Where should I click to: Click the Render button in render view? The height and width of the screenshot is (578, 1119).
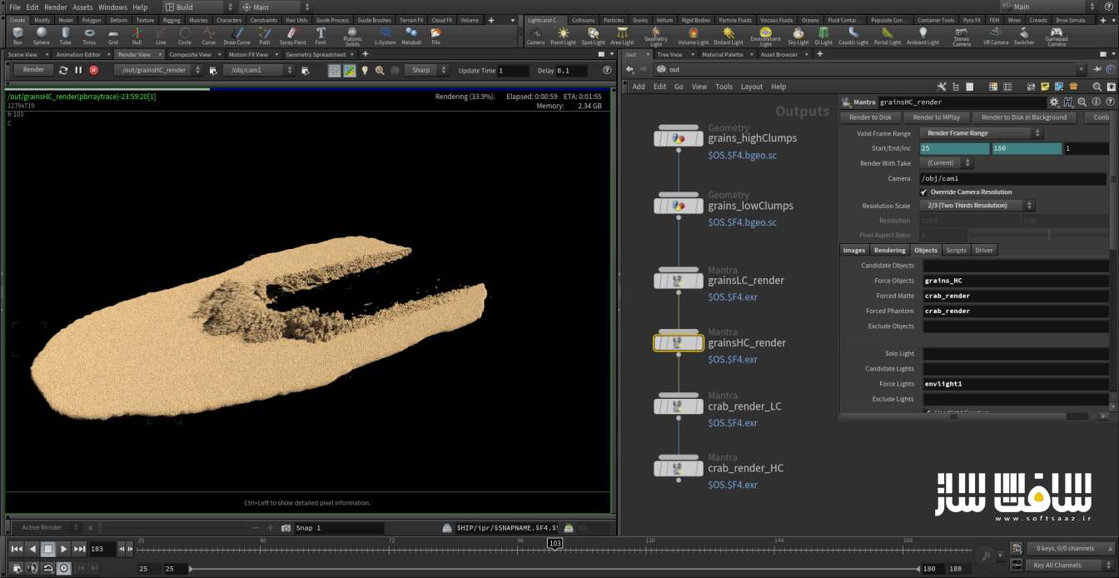33,70
